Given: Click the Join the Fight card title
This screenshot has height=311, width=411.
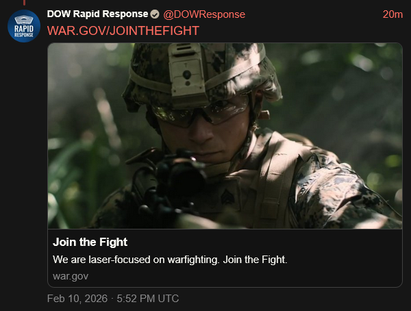Looking at the screenshot, I should [90, 242].
